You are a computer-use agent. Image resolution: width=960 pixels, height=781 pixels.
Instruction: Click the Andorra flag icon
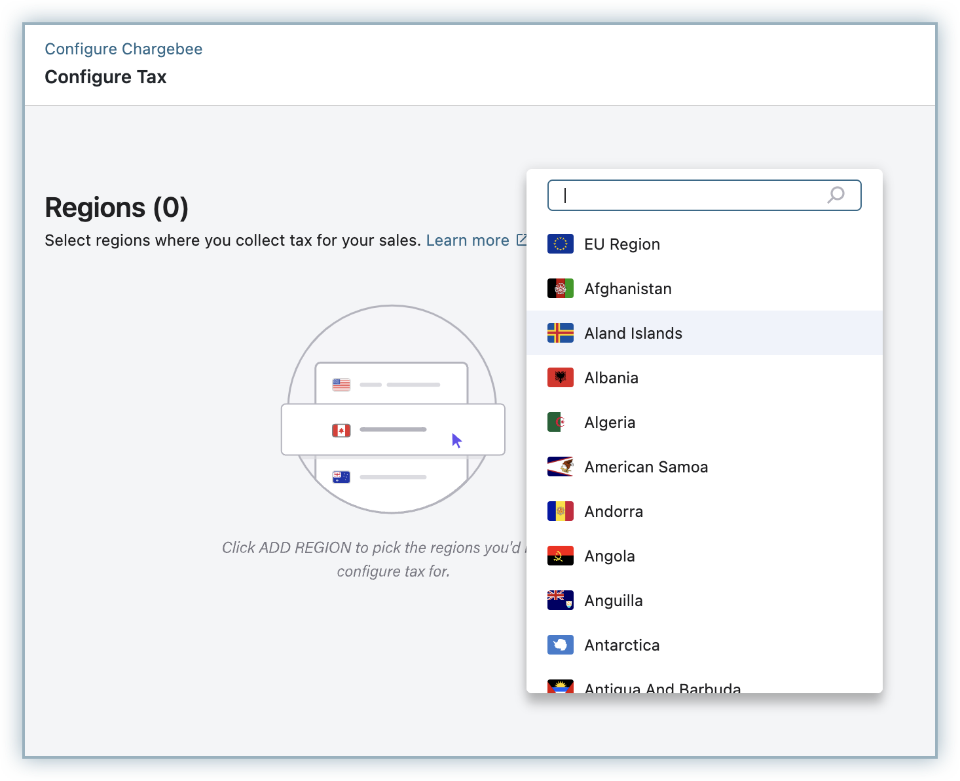click(560, 512)
